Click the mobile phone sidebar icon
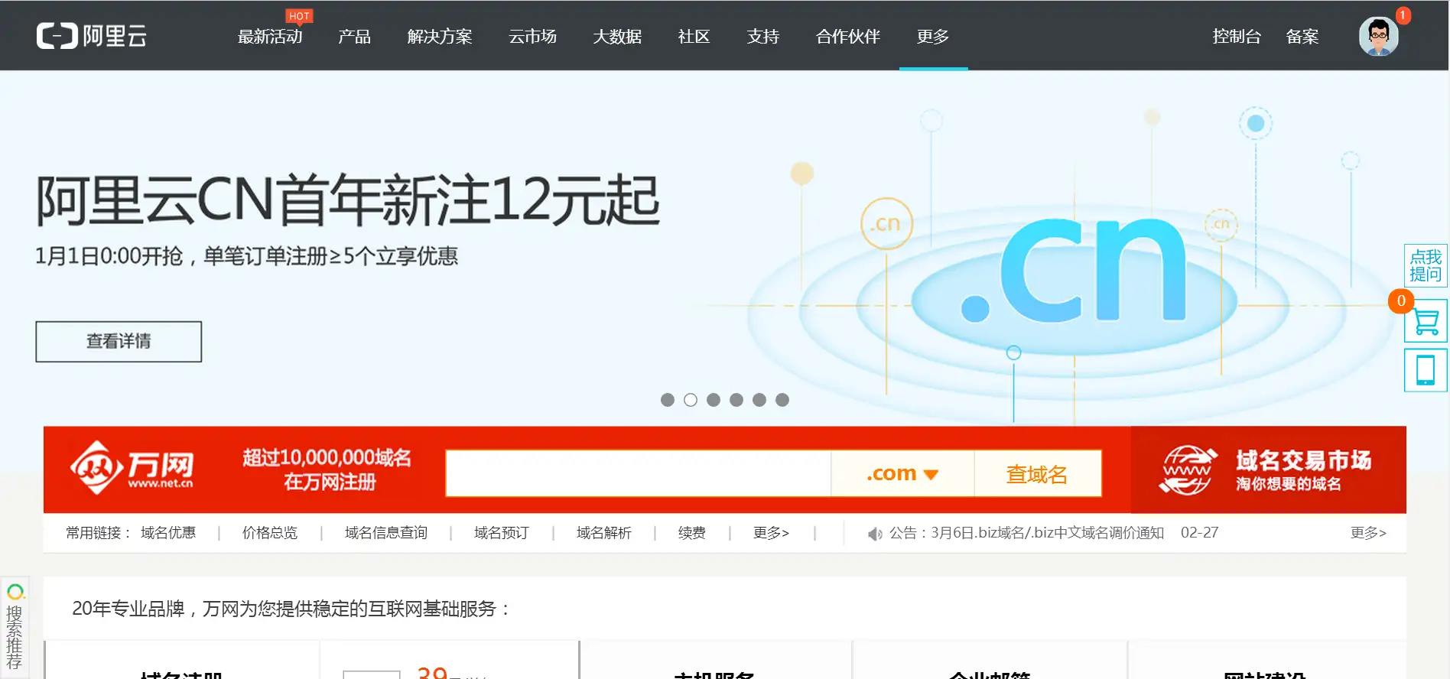This screenshot has height=679, width=1450. click(1426, 370)
